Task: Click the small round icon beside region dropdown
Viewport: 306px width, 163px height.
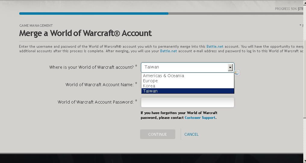Action: coord(237,73)
